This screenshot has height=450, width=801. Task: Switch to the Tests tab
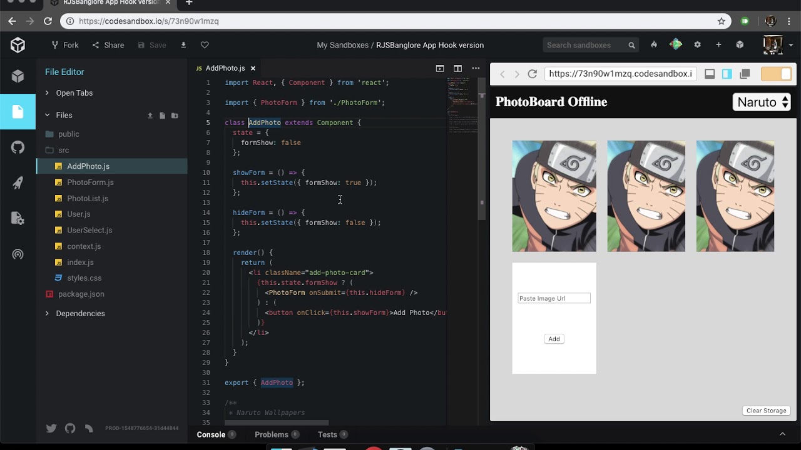pos(332,434)
